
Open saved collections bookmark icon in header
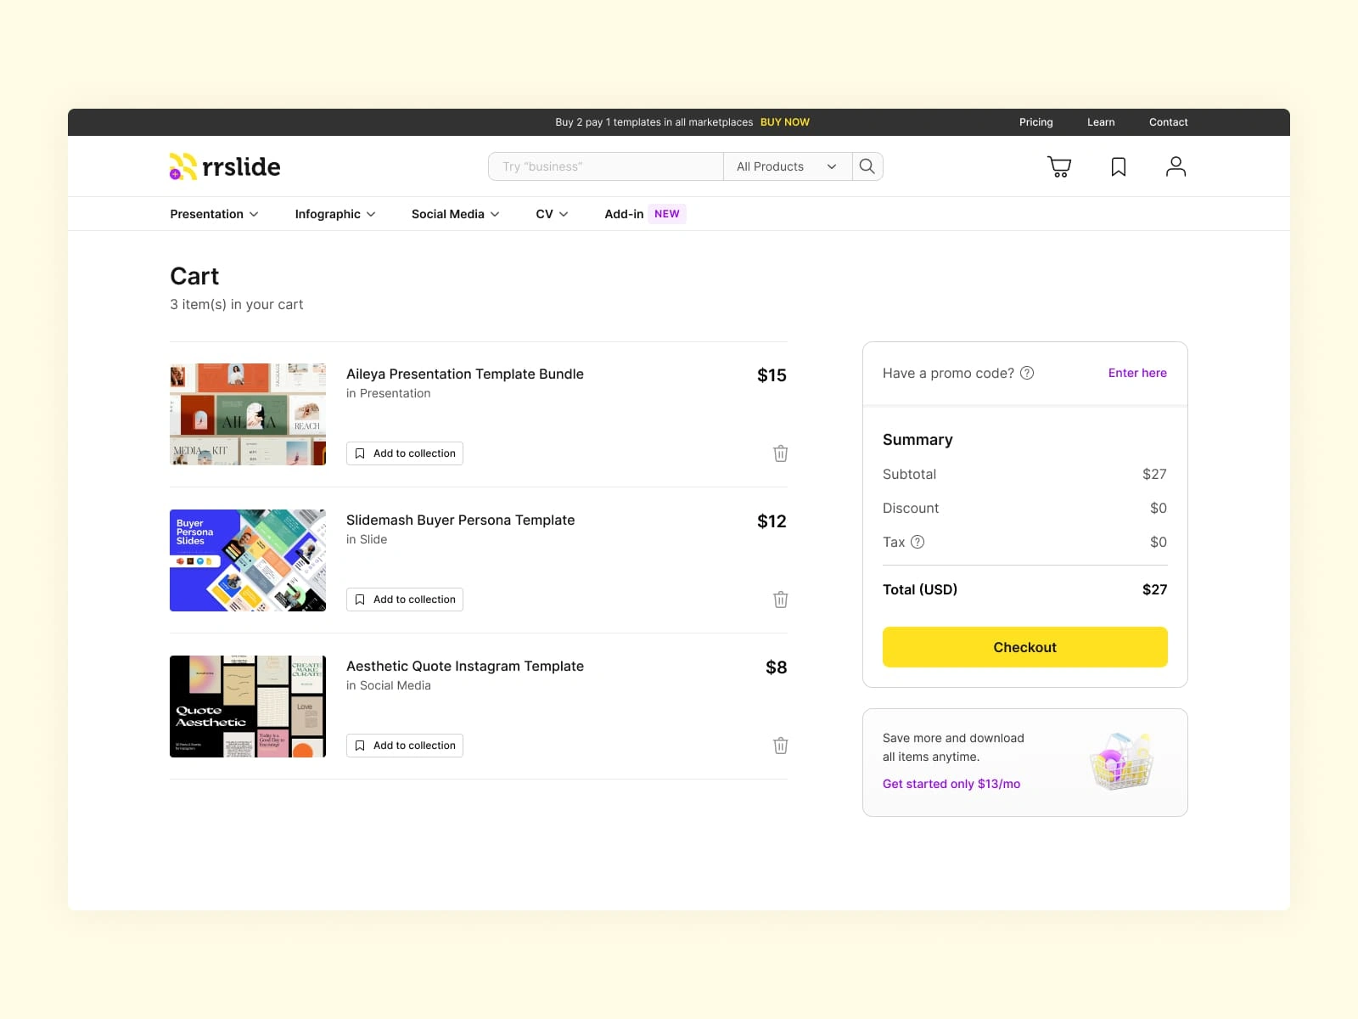click(1119, 166)
